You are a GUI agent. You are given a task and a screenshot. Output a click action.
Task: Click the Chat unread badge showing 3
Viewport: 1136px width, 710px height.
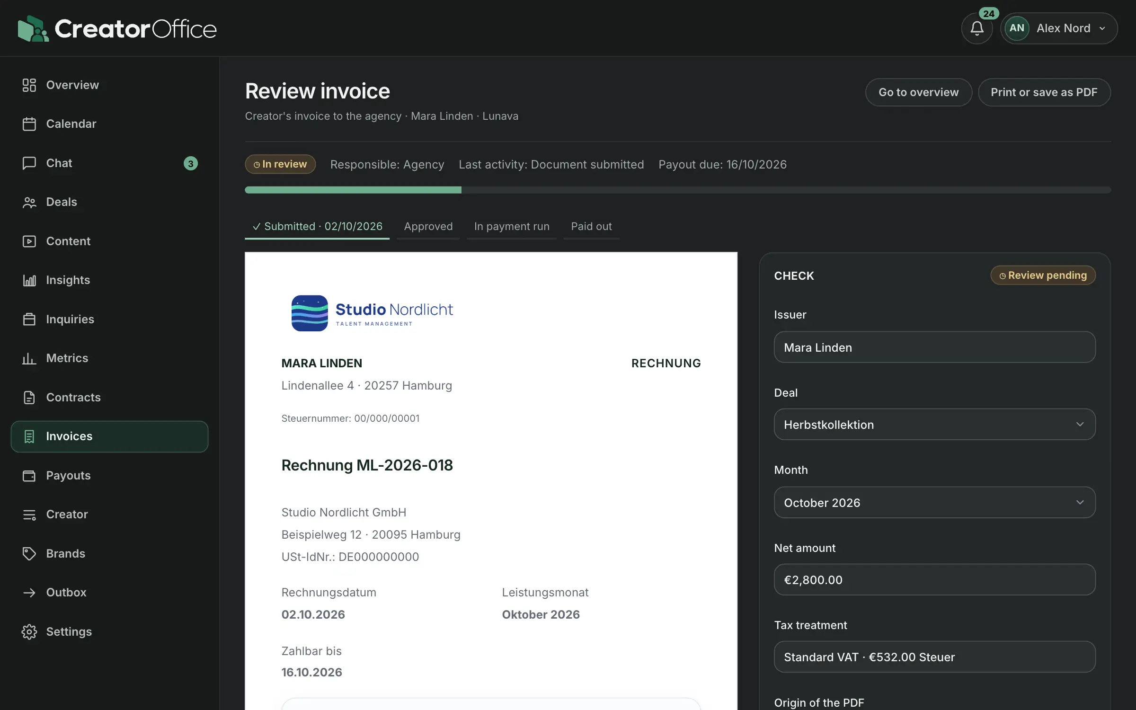[190, 164]
